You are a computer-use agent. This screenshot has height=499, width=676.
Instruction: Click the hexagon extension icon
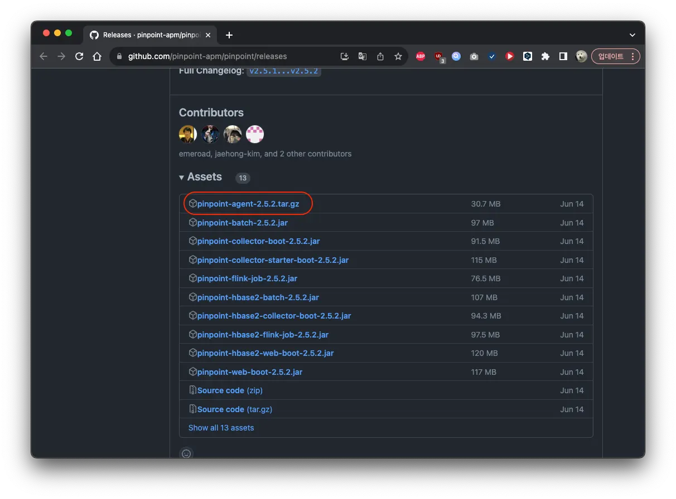(528, 56)
